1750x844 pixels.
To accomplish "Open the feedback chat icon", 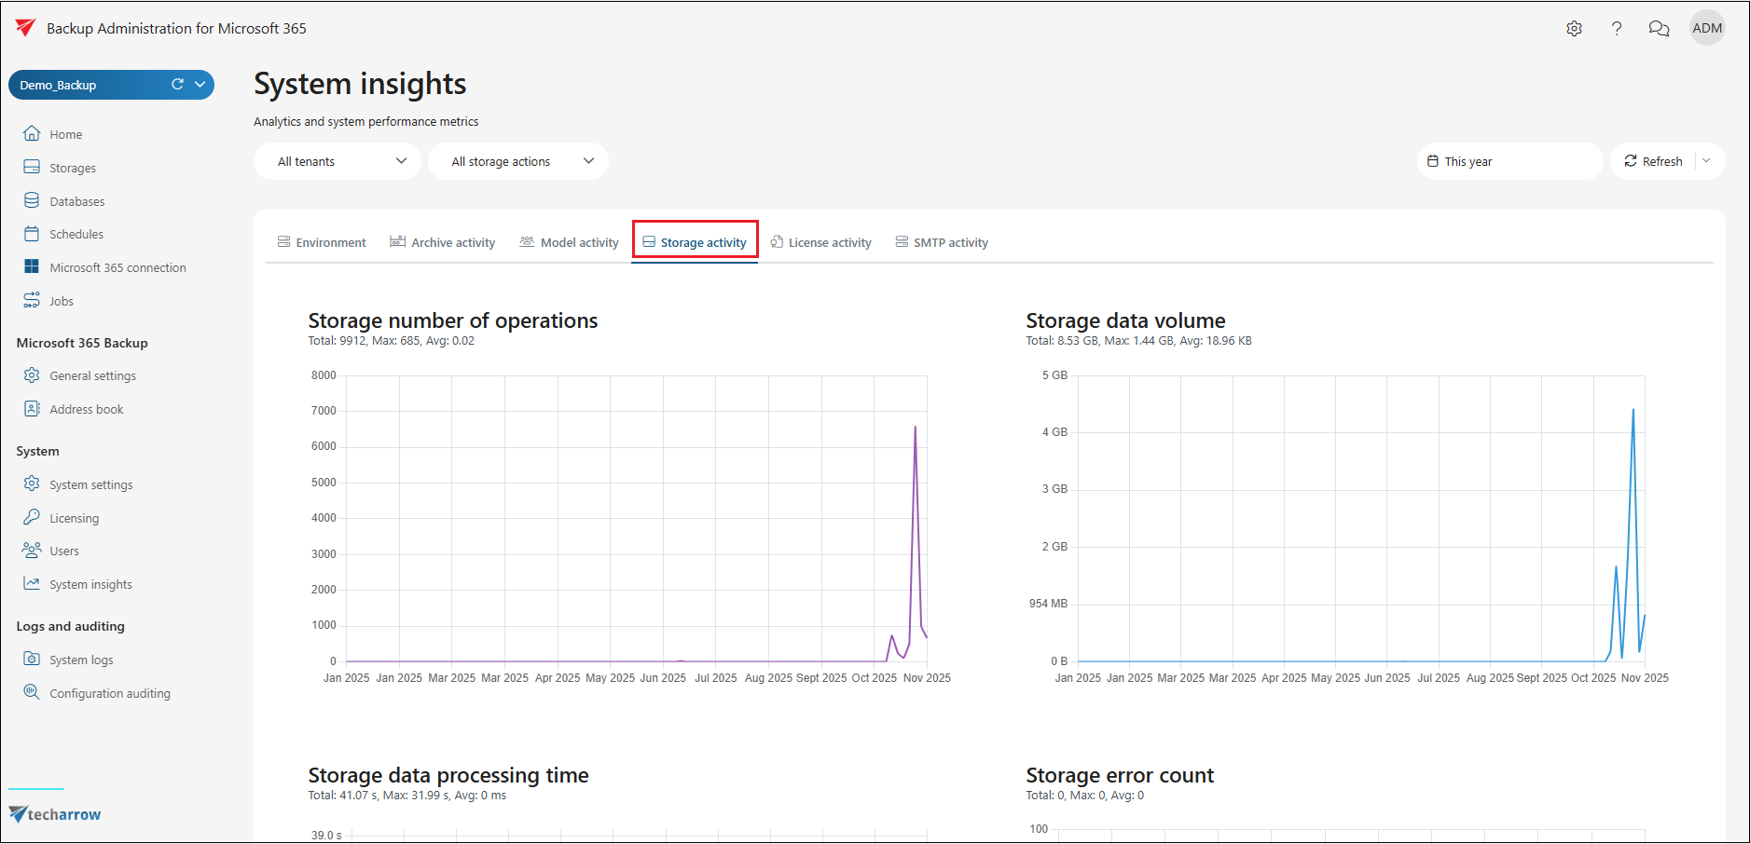I will click(1659, 29).
